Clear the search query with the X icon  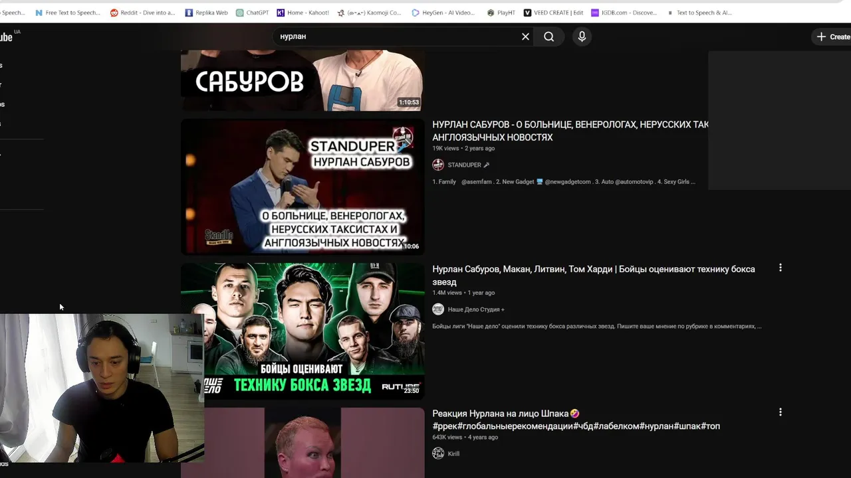pyautogui.click(x=525, y=37)
